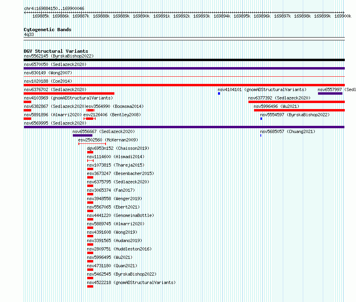The height and width of the screenshot is (302, 356).
Task: Open nsv4104101 (gnomADStructuralVariants) label
Action: click(262, 89)
